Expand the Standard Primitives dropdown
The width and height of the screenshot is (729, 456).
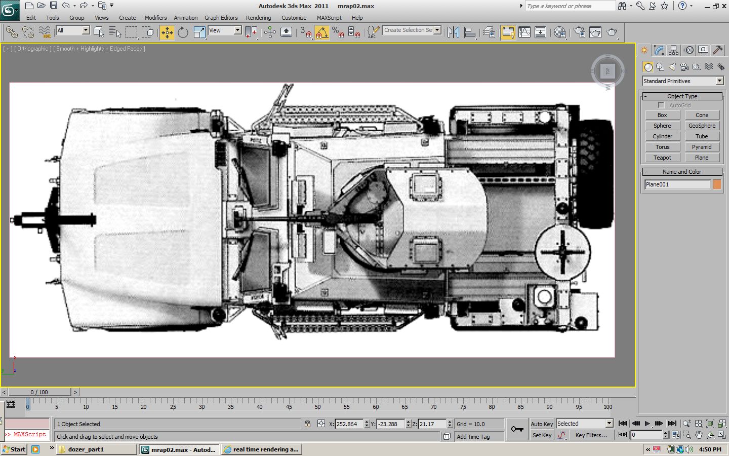pos(719,81)
